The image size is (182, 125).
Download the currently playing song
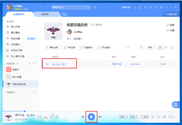click(x=46, y=117)
